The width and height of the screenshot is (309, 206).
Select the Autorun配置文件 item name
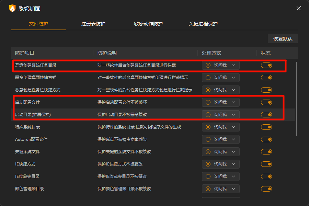(31, 139)
